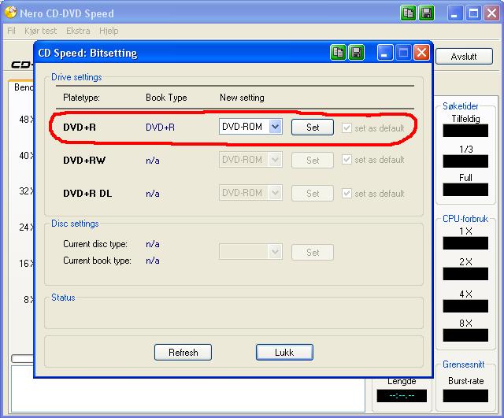Click the 'Platetype:' column header
The width and height of the screenshot is (504, 418).
(x=81, y=98)
